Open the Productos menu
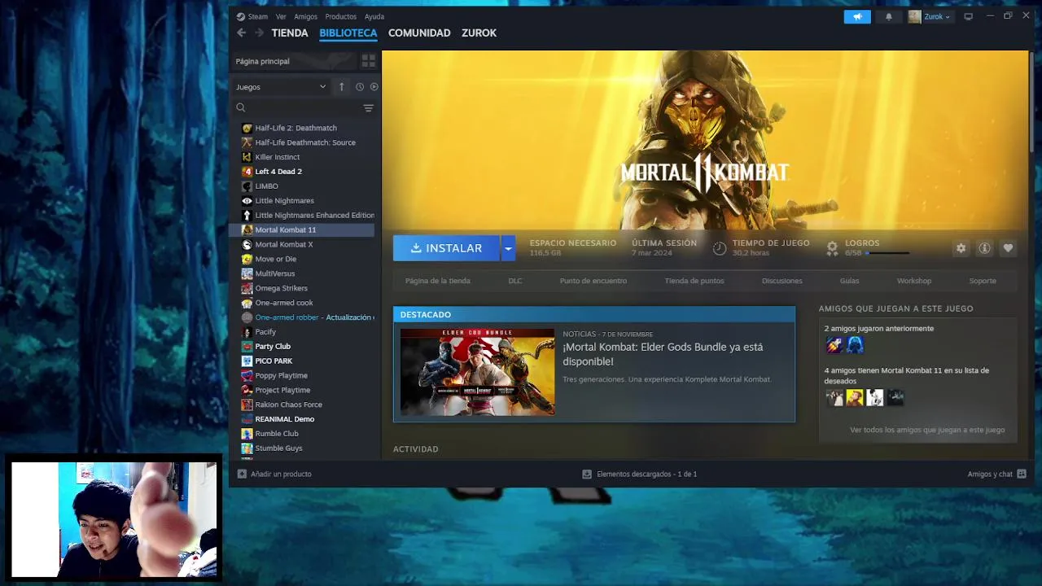Viewport: 1042px width, 586px height. pyautogui.click(x=340, y=16)
